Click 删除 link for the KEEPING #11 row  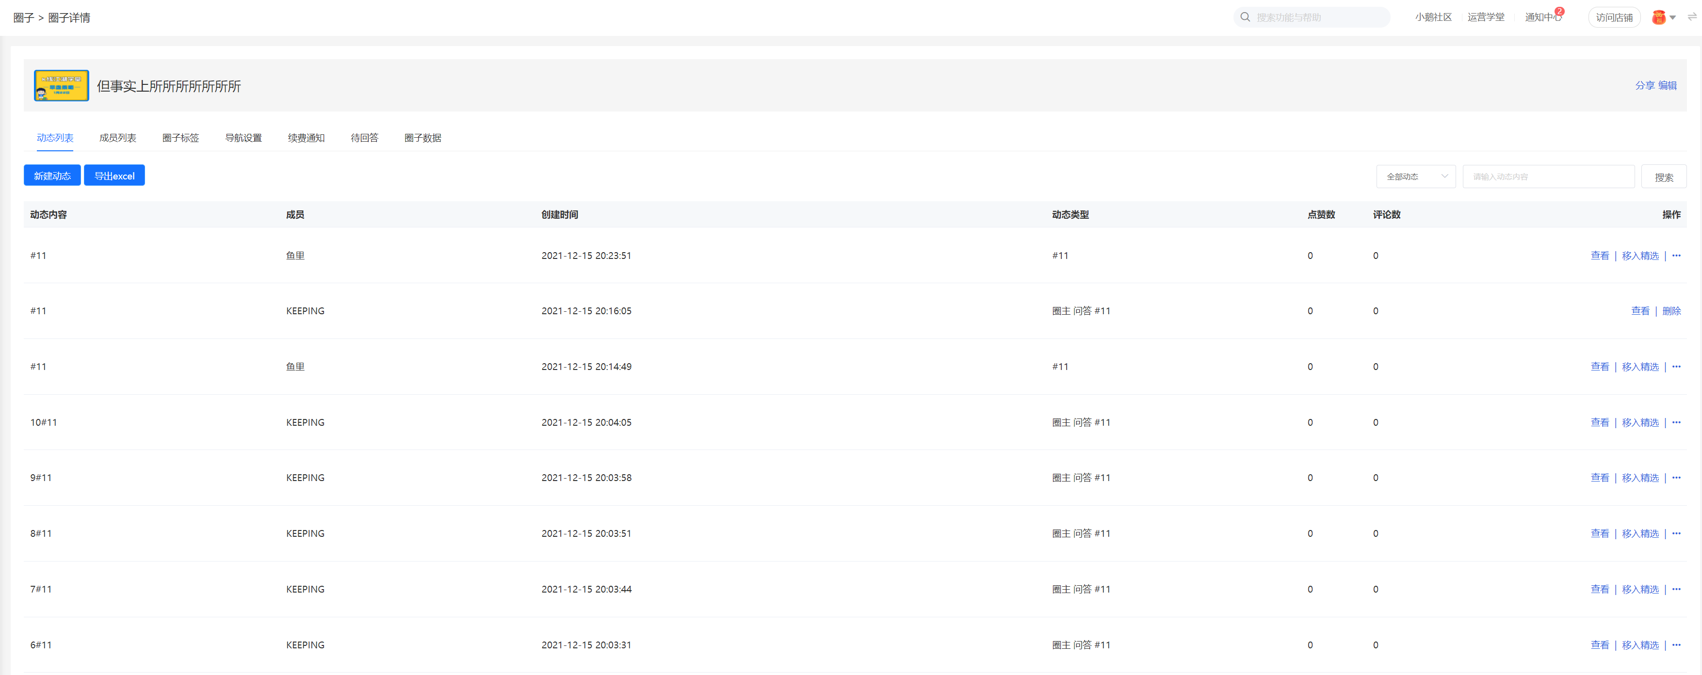pos(1671,311)
